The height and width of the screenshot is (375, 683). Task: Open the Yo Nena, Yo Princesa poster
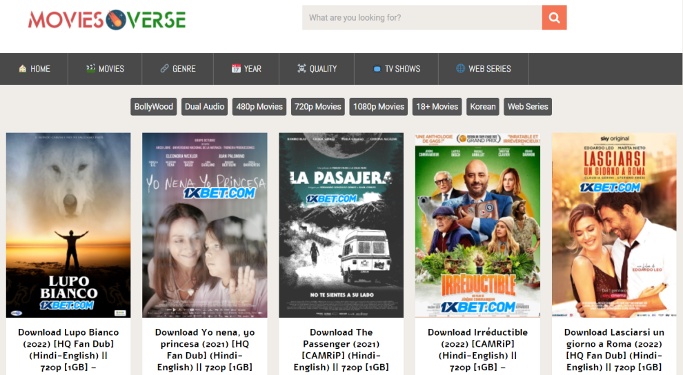[x=205, y=225]
